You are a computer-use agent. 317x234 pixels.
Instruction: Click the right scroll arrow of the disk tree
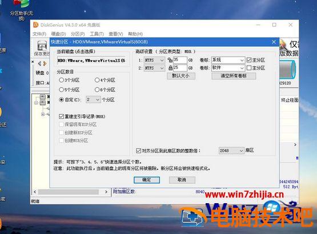[x=106, y=192]
